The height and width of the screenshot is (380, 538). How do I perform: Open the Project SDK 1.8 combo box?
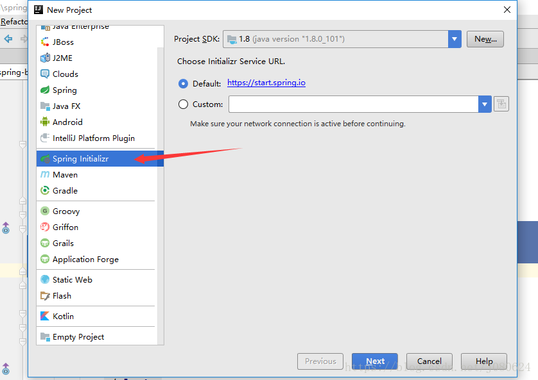point(342,39)
